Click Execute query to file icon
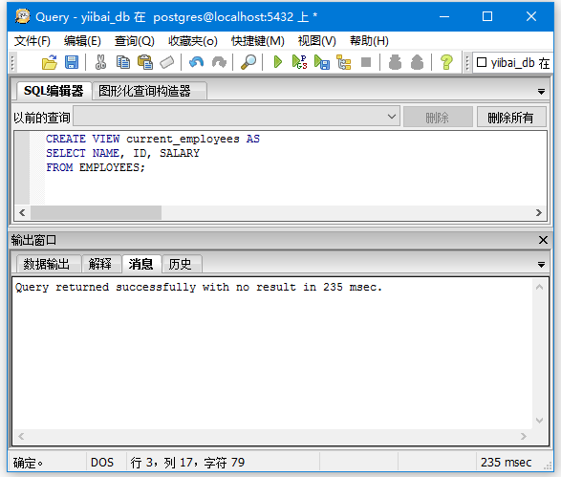 (322, 62)
